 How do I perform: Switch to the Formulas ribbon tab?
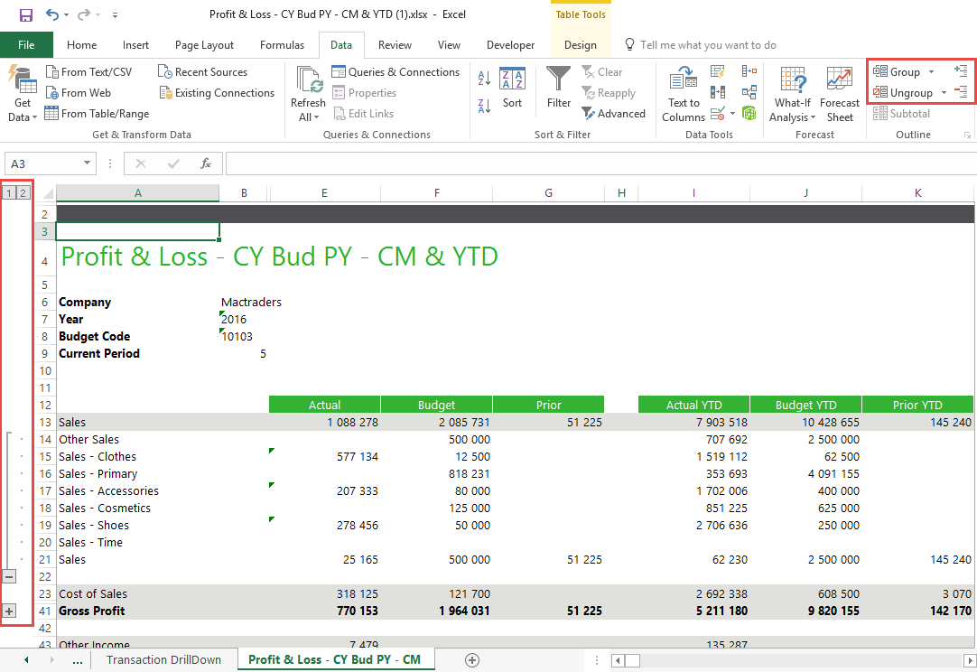[282, 45]
